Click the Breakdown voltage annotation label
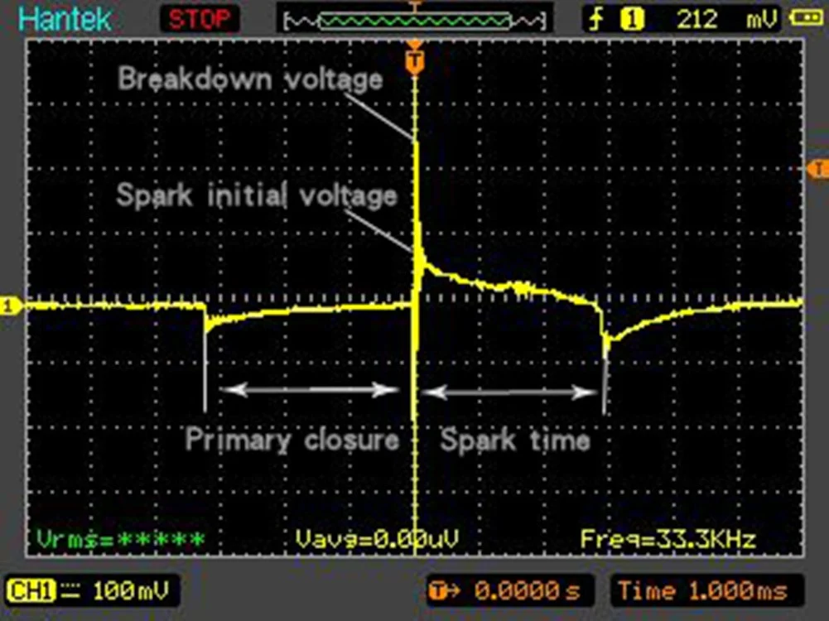Screen dimensions: 829x621 pos(250,79)
